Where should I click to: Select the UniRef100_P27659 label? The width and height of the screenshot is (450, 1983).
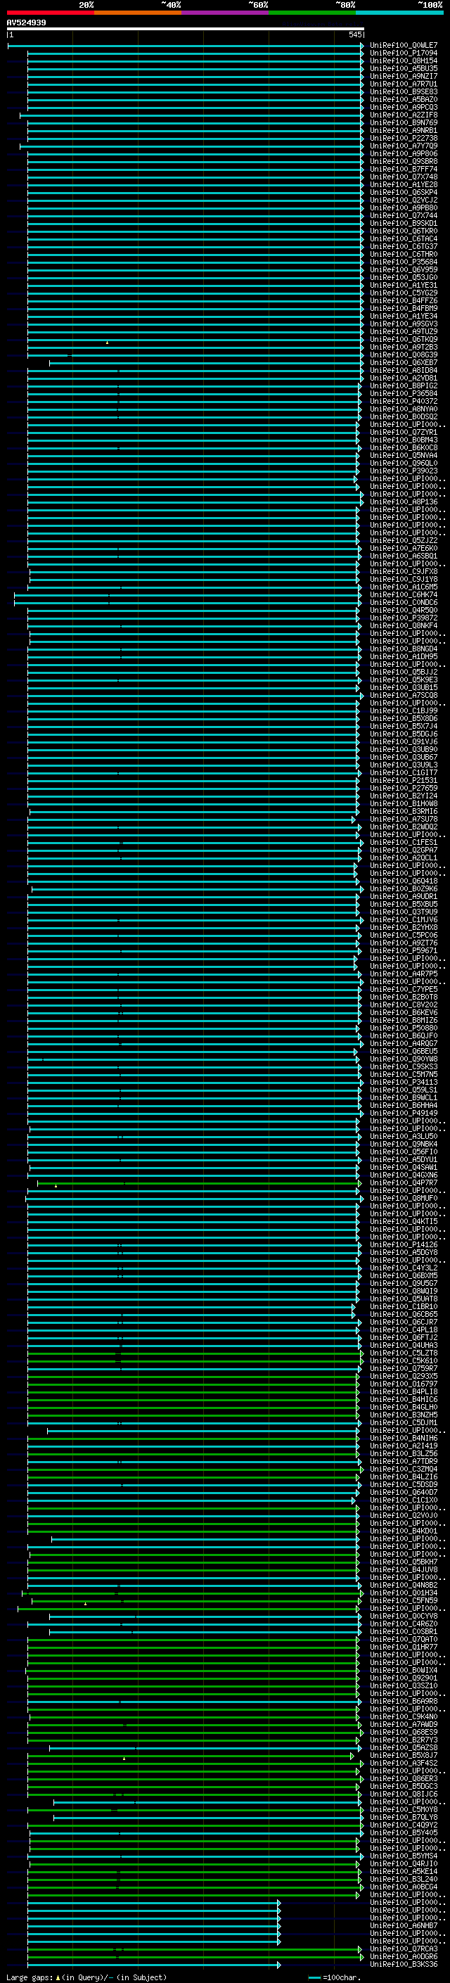[403, 788]
